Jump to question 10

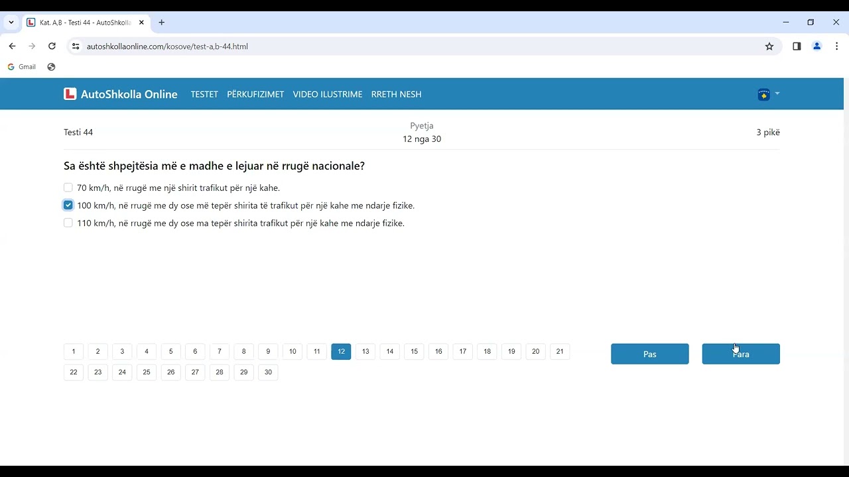pos(293,351)
